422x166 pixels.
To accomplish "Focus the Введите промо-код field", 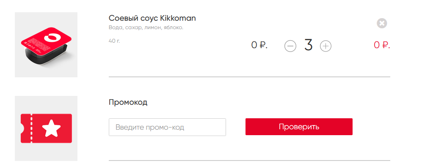I will coord(167,127).
